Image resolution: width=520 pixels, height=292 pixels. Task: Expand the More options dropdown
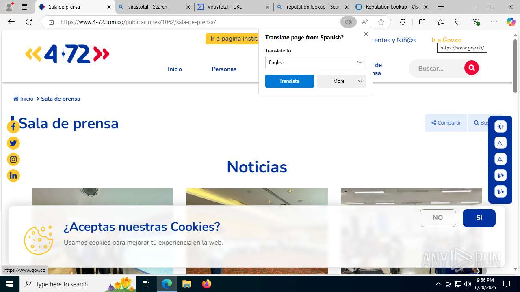tap(342, 81)
